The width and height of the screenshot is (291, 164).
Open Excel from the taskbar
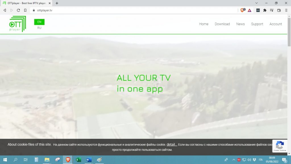coord(78,160)
